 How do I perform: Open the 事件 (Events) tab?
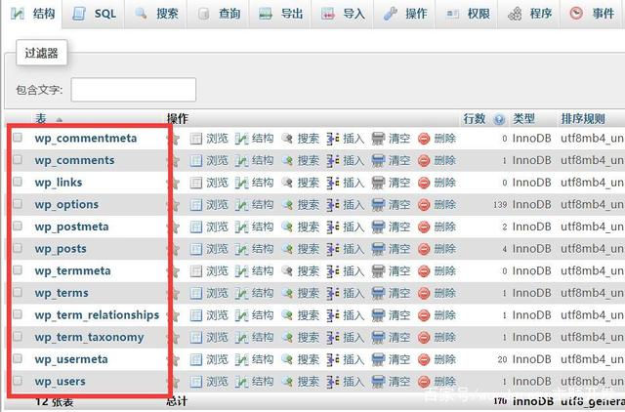[x=593, y=14]
